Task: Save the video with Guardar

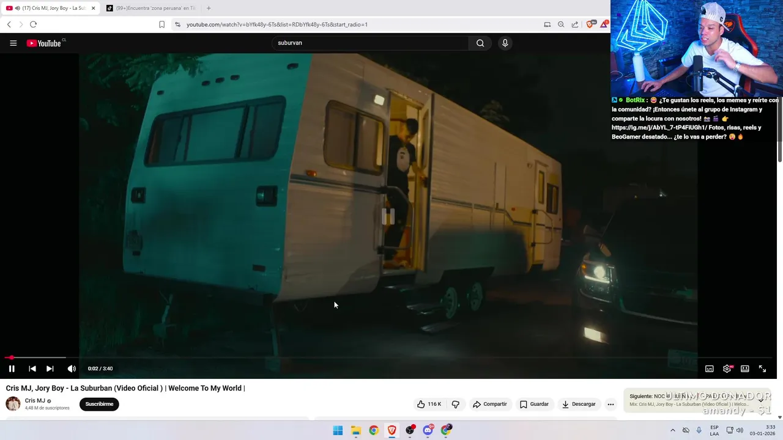Action: 534,404
